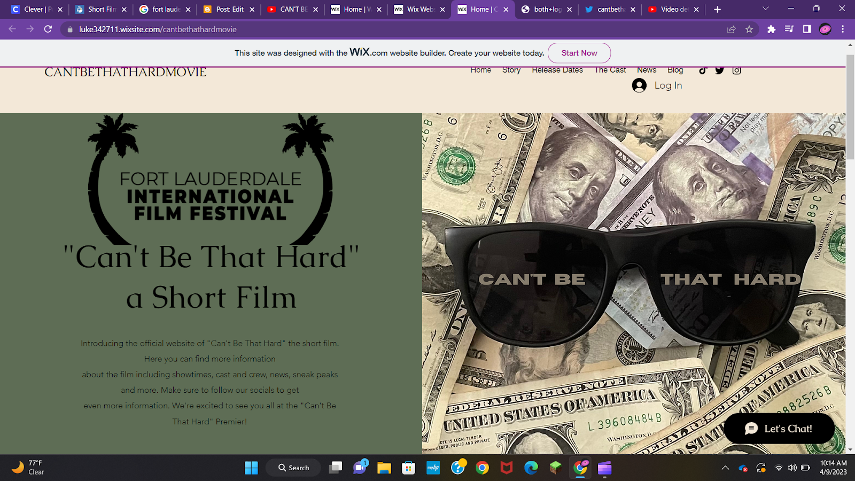Open the Story navigation link

point(511,70)
